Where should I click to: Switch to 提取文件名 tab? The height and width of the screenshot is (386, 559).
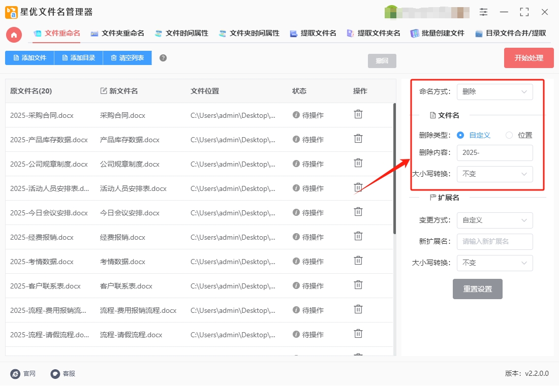314,34
